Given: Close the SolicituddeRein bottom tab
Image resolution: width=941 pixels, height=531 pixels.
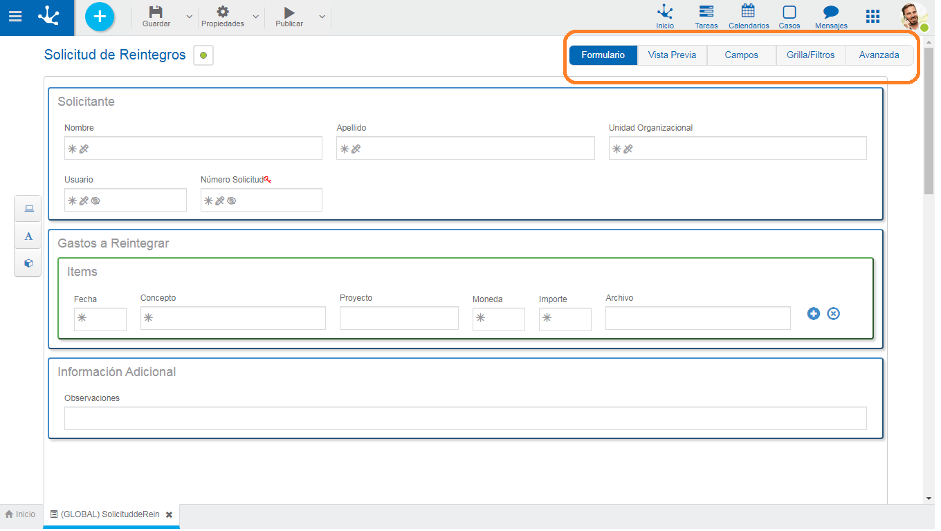Looking at the screenshot, I should pyautogui.click(x=169, y=515).
